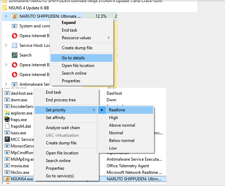This screenshot has width=225, height=186.
Task: Click the Service Host gear icon
Action: pos(15,45)
